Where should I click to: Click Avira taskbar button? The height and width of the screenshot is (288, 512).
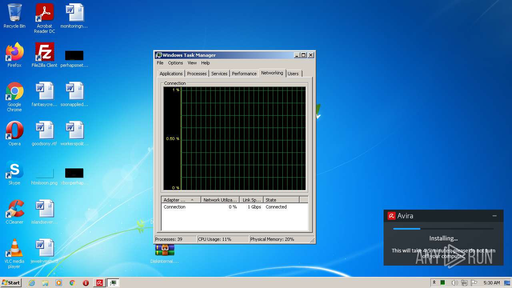click(x=100, y=283)
